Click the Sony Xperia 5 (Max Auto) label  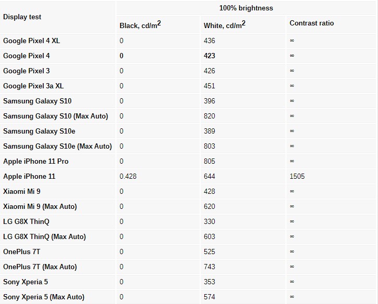pos(44,297)
